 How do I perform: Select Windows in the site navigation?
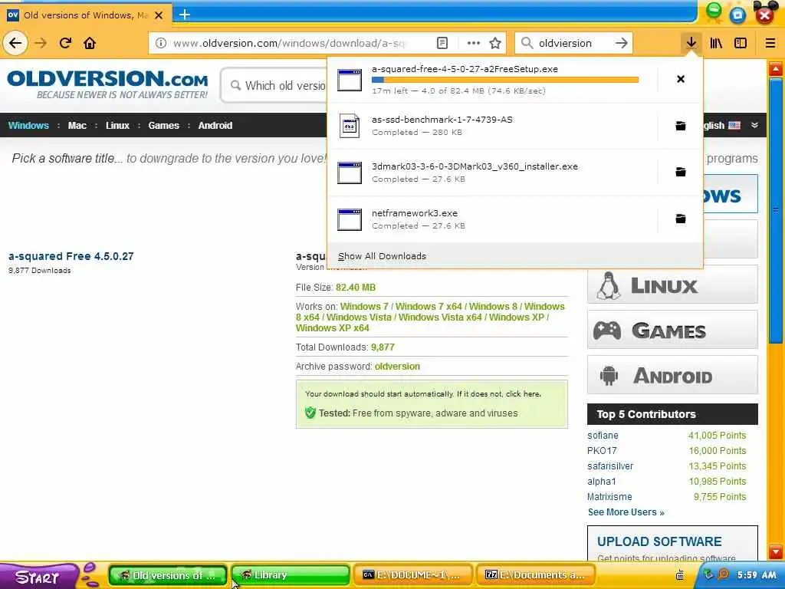[x=28, y=125]
